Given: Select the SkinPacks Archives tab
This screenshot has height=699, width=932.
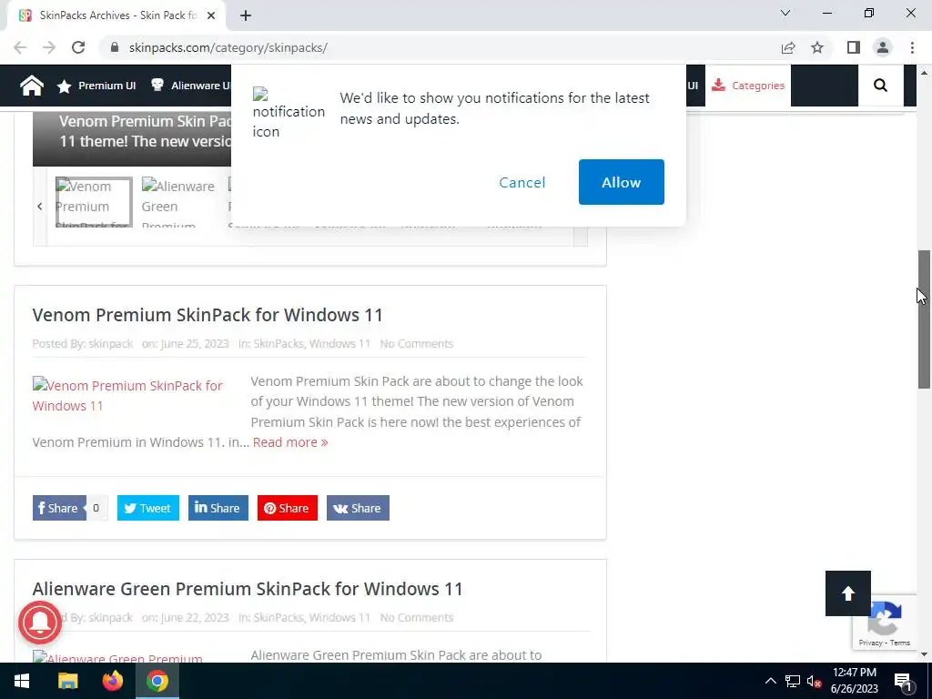Looking at the screenshot, I should (x=116, y=16).
